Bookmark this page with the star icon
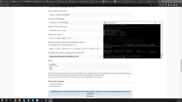 coord(157,5)
